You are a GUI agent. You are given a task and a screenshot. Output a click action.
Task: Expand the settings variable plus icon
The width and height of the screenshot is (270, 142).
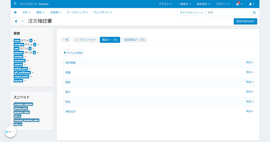25,57
